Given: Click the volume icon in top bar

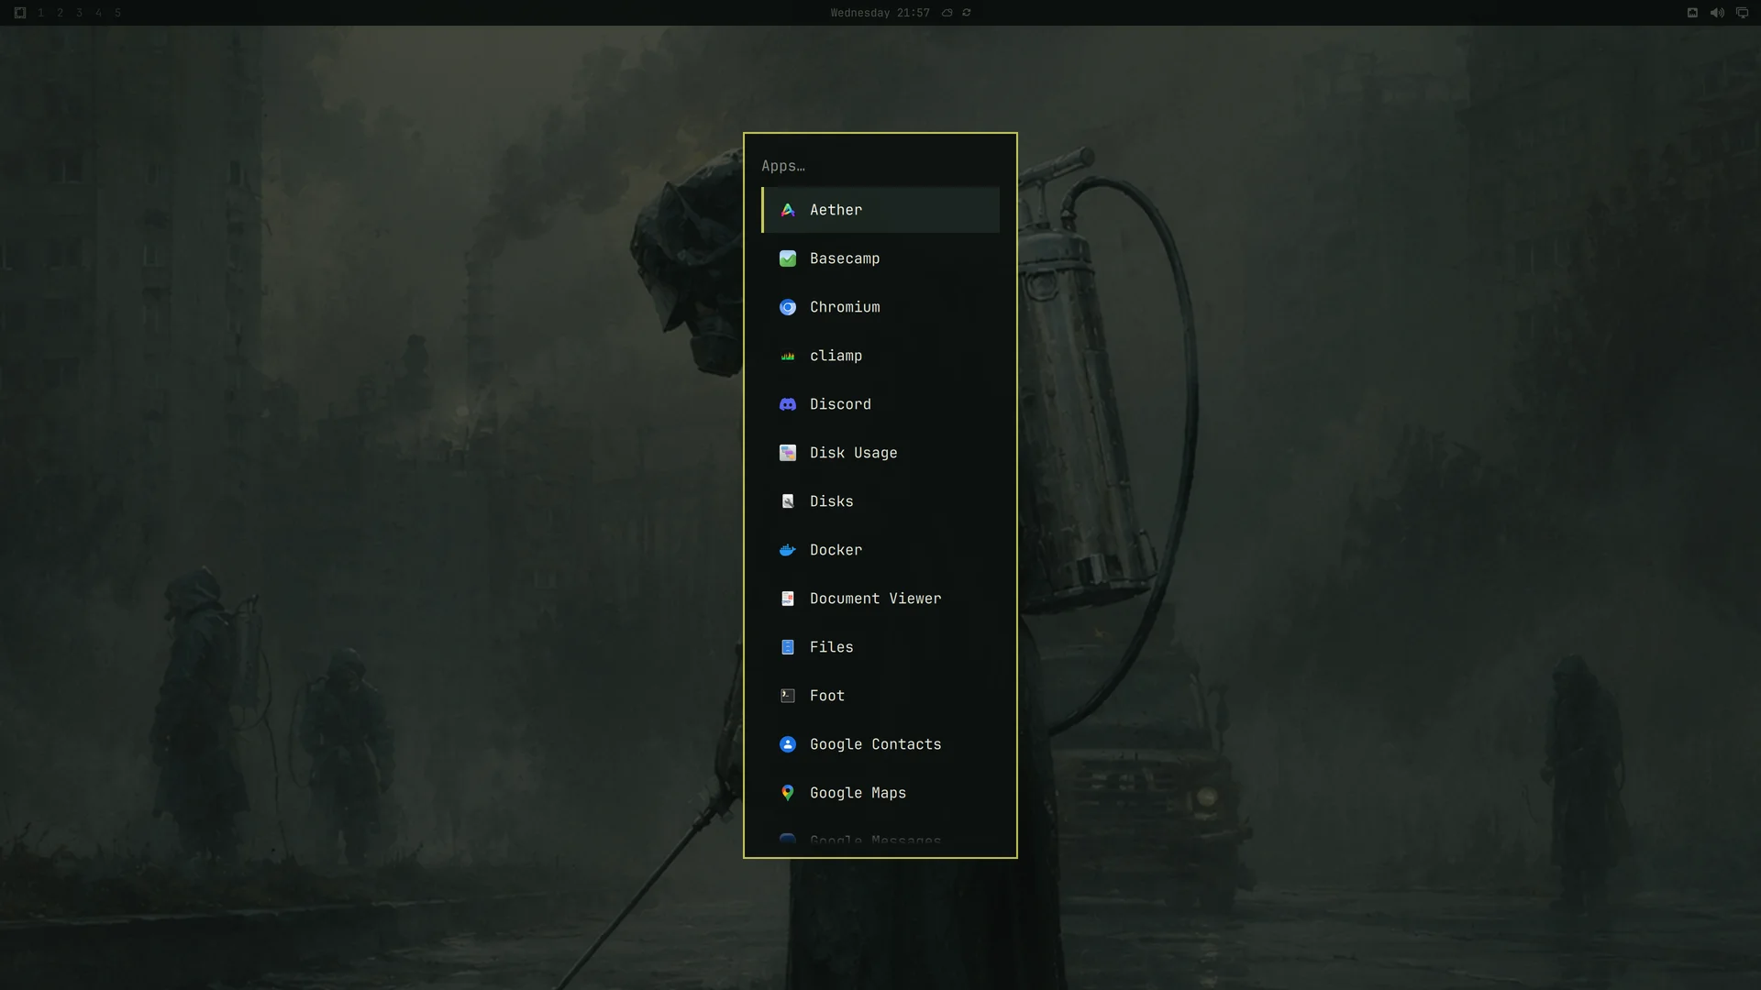Looking at the screenshot, I should 1717,13.
